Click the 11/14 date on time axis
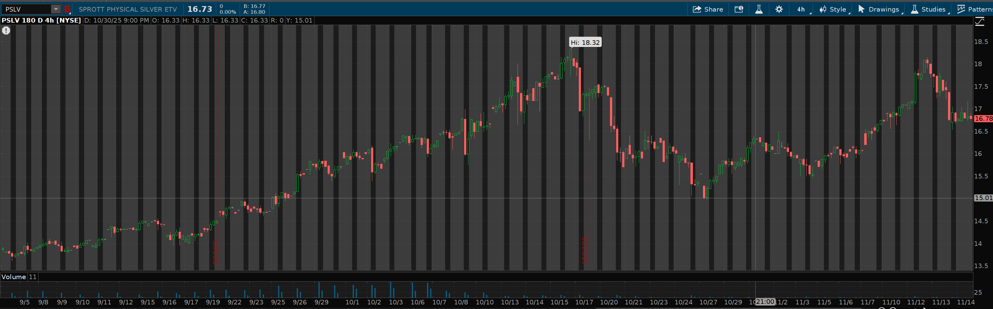 pos(966,302)
